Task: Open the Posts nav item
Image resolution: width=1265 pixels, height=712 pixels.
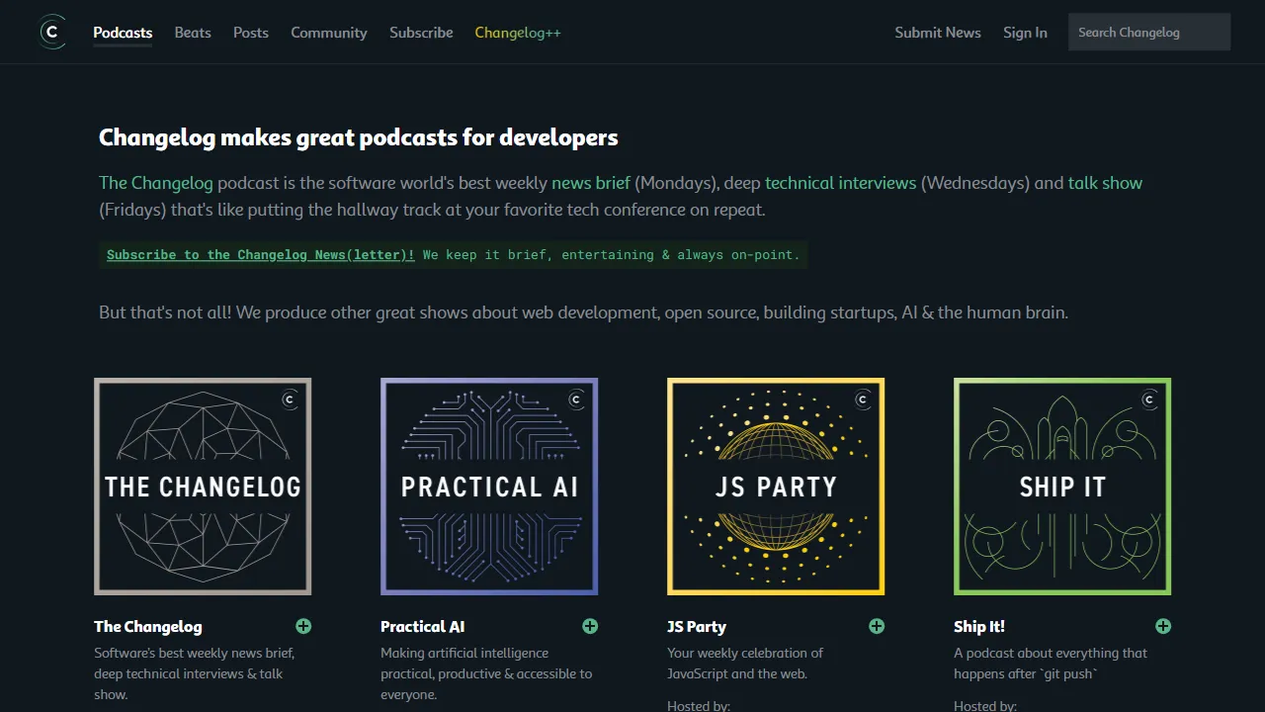Action: pos(251,33)
